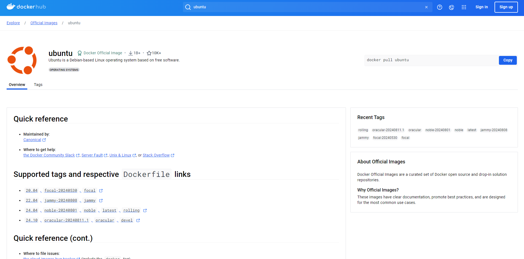
Task: Open the apps grid menu
Action: (x=464, y=7)
